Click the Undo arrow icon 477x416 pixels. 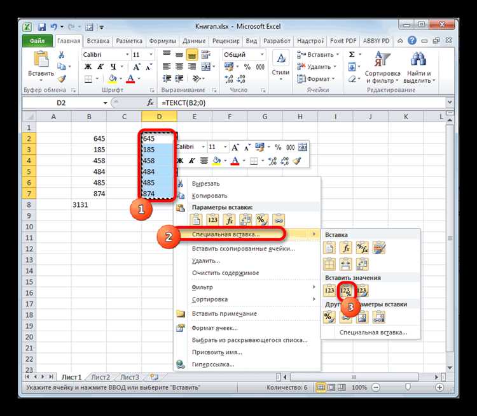[54, 27]
